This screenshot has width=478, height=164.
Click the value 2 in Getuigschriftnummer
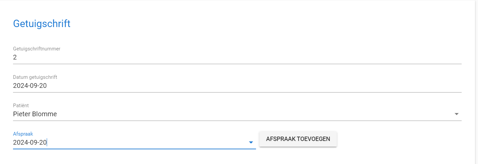pos(15,57)
